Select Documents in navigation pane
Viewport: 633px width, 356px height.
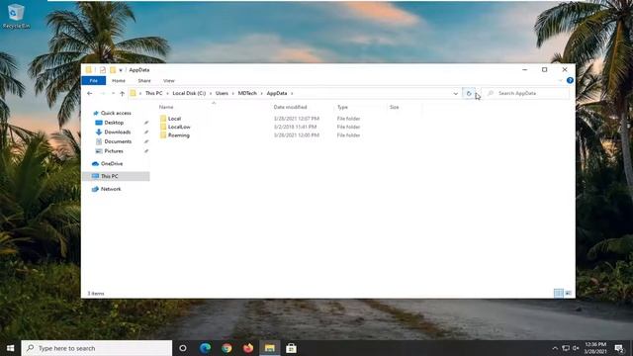tap(118, 141)
